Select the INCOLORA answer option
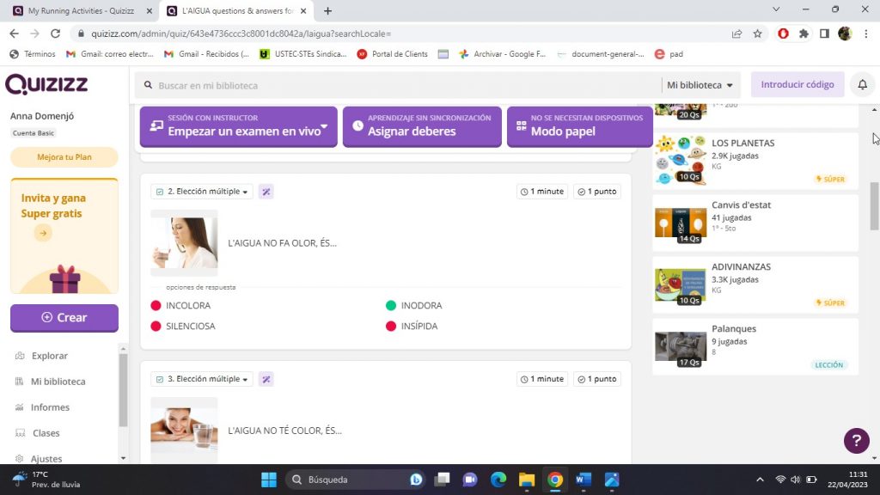The height and width of the screenshot is (495, 880). pyautogui.click(x=187, y=305)
